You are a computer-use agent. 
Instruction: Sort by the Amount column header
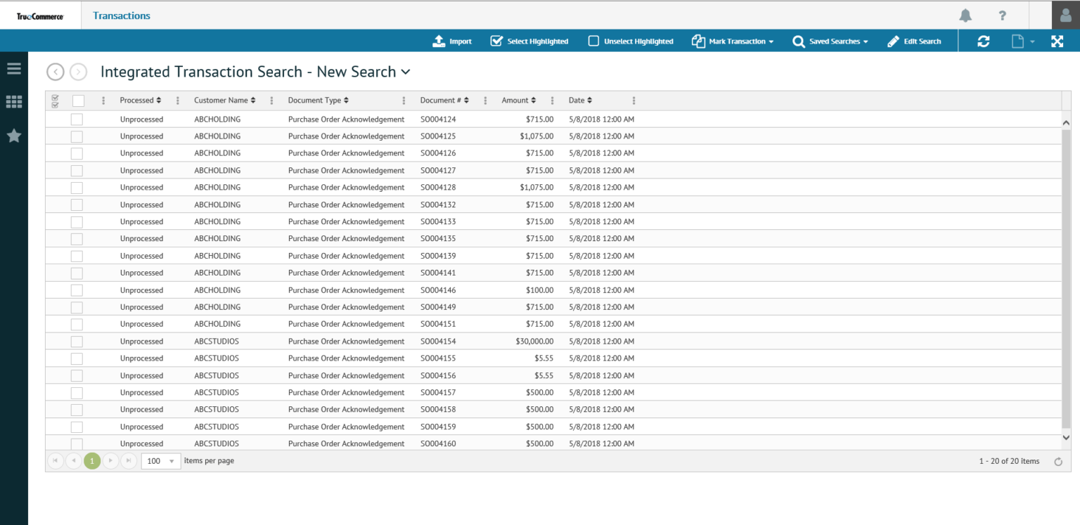[518, 101]
